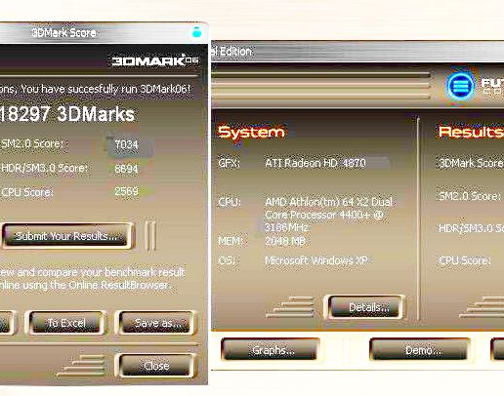Select the 18297 3DMarks total score

click(x=66, y=114)
